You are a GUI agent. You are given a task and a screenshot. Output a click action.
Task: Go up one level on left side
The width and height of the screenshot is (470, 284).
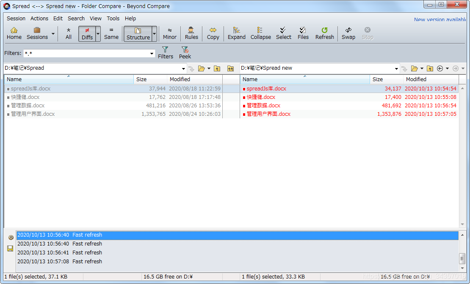[x=217, y=68]
